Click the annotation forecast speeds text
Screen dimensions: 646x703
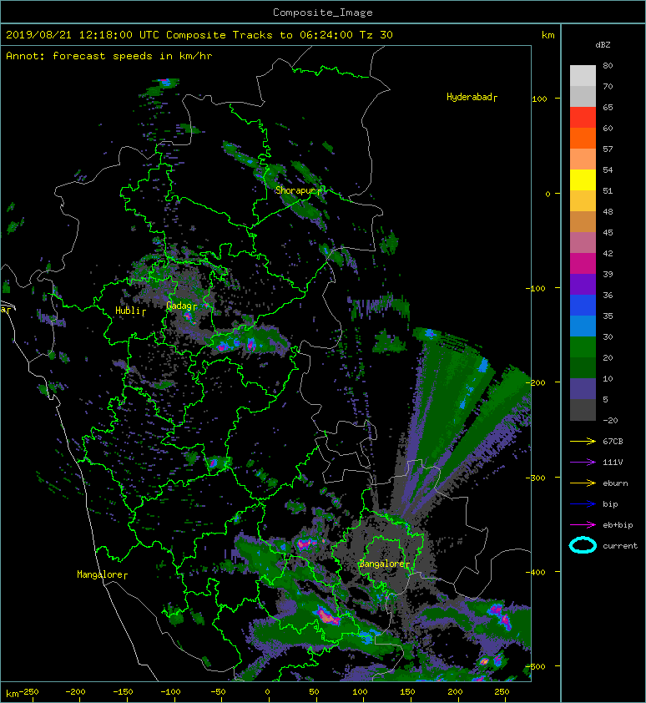tap(109, 56)
